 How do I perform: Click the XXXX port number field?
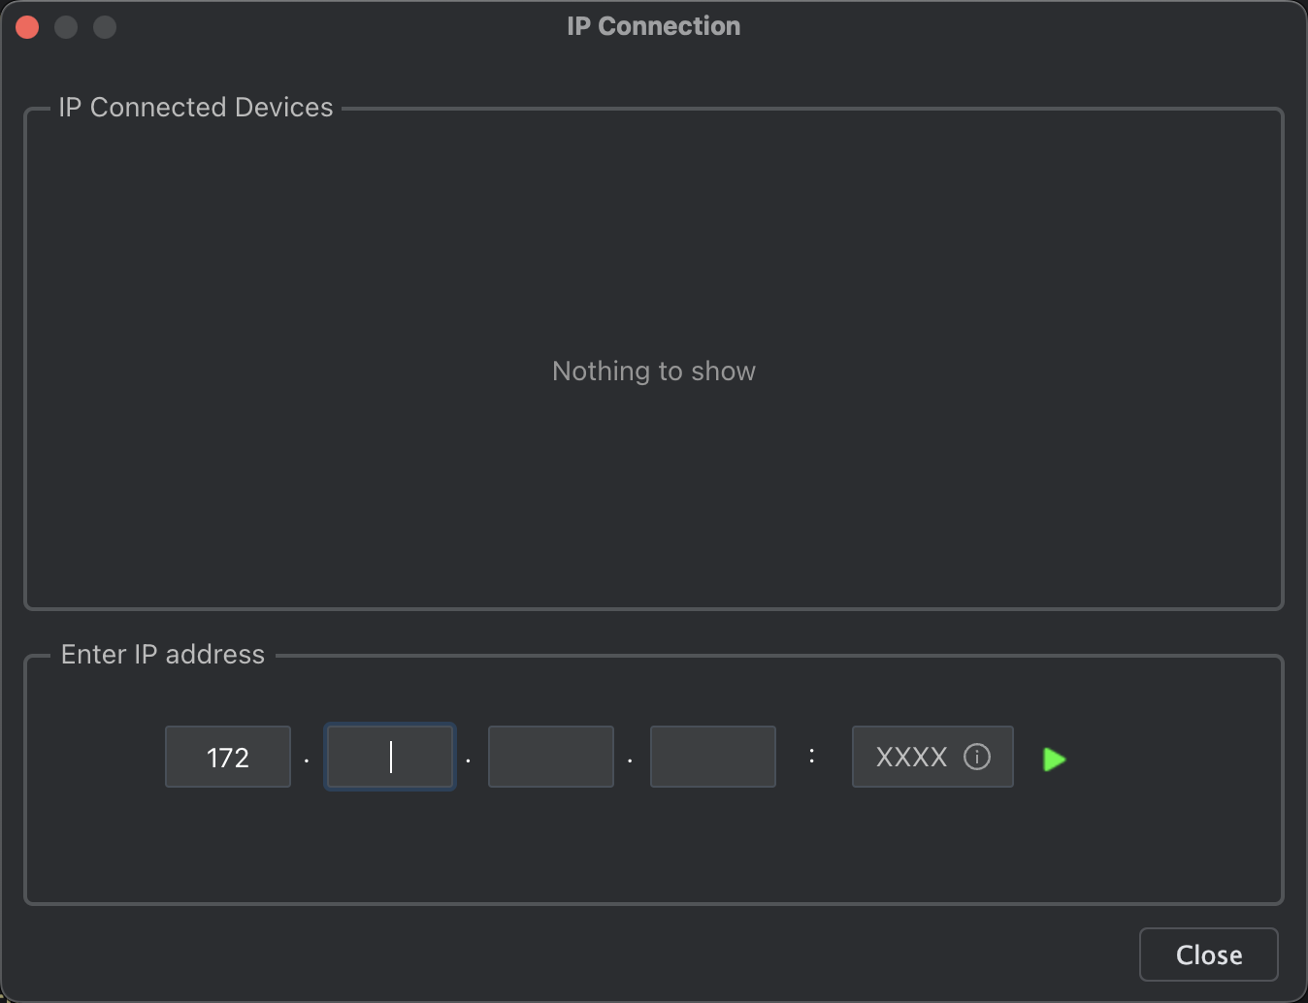coord(911,757)
